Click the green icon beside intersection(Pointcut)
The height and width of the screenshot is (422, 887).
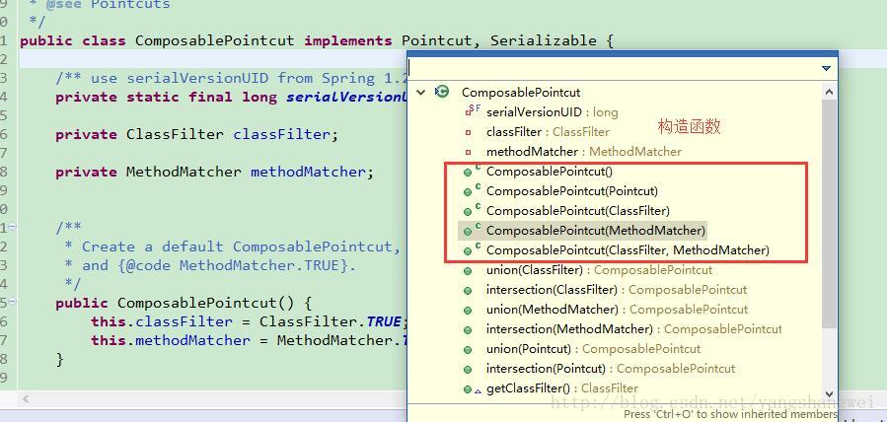[x=469, y=369]
